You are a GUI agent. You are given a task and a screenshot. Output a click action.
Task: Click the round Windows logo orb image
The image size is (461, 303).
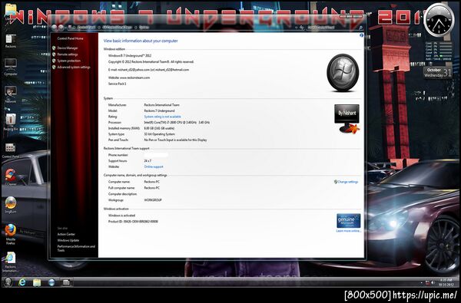pos(343,73)
